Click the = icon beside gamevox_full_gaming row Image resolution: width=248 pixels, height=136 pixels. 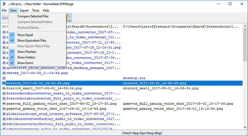point(4,104)
